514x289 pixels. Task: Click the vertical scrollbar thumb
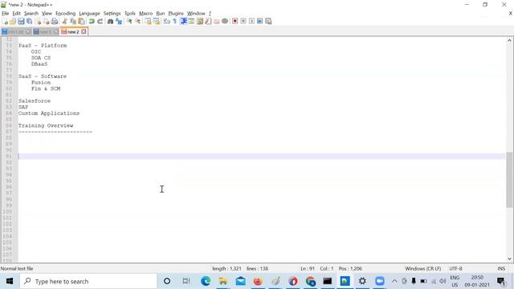(509, 180)
